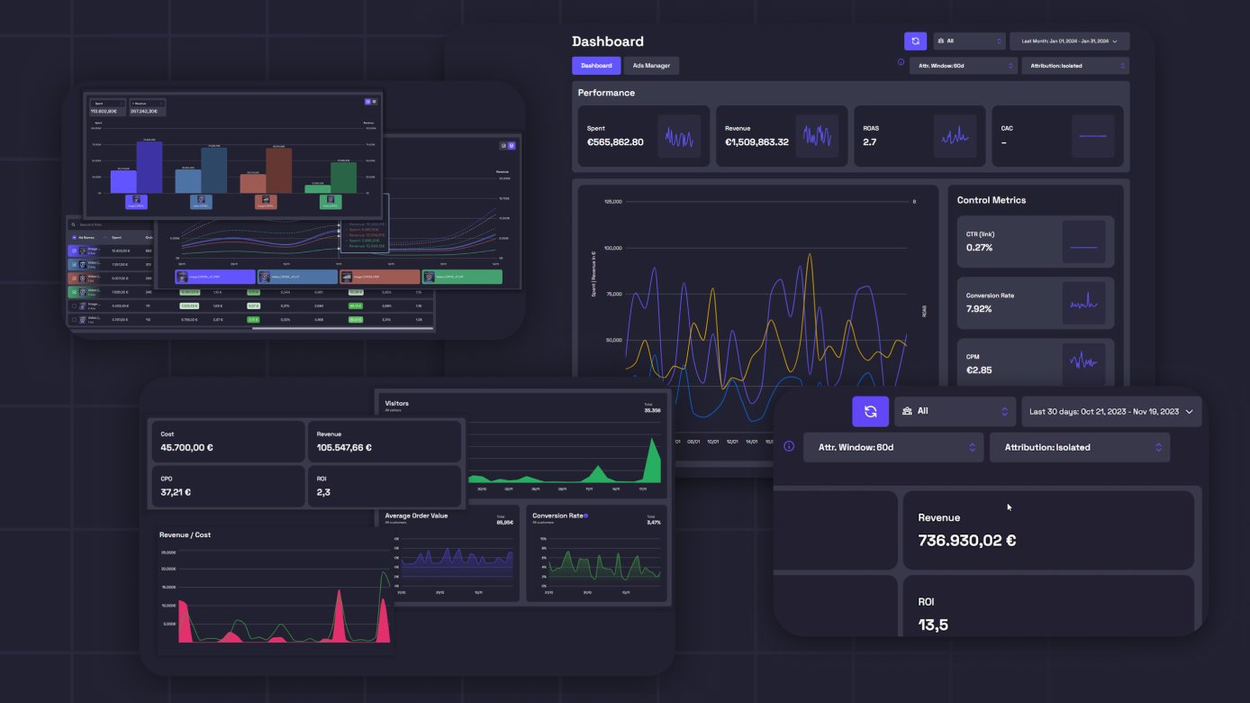Click the purple sync icon in the top filter bar
Screen dimensions: 1250x703
click(915, 41)
